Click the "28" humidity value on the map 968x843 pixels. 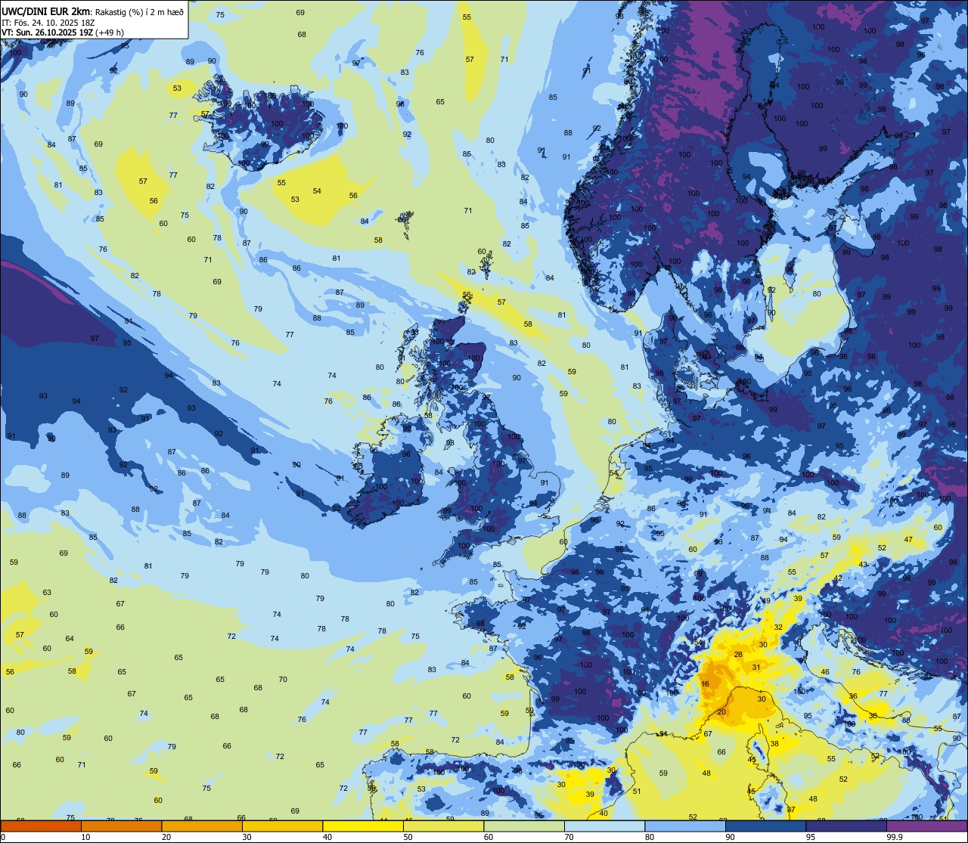click(x=738, y=655)
